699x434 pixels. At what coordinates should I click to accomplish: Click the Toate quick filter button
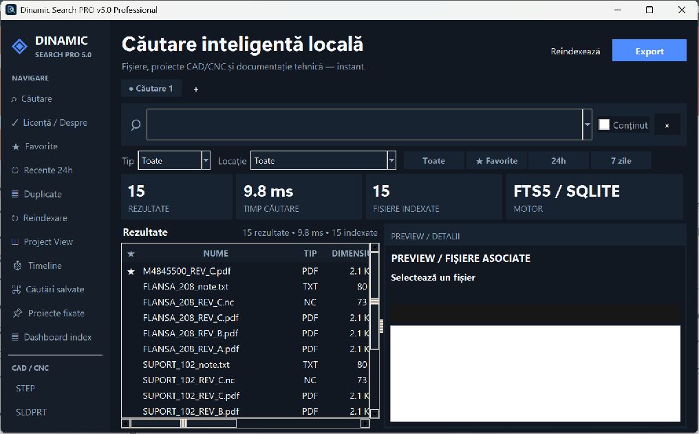pyautogui.click(x=433, y=161)
